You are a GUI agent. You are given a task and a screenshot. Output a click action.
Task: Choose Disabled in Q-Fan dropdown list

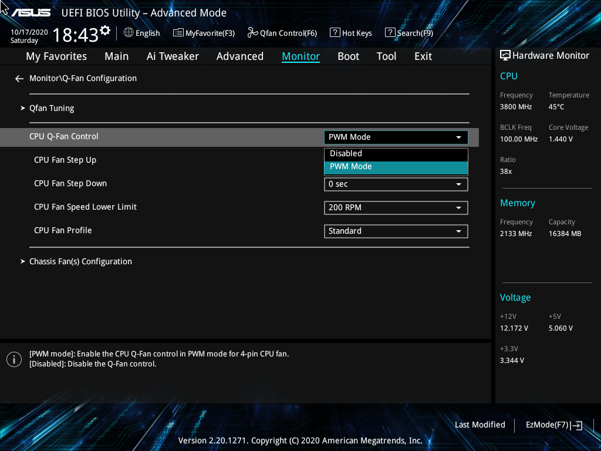click(x=396, y=153)
